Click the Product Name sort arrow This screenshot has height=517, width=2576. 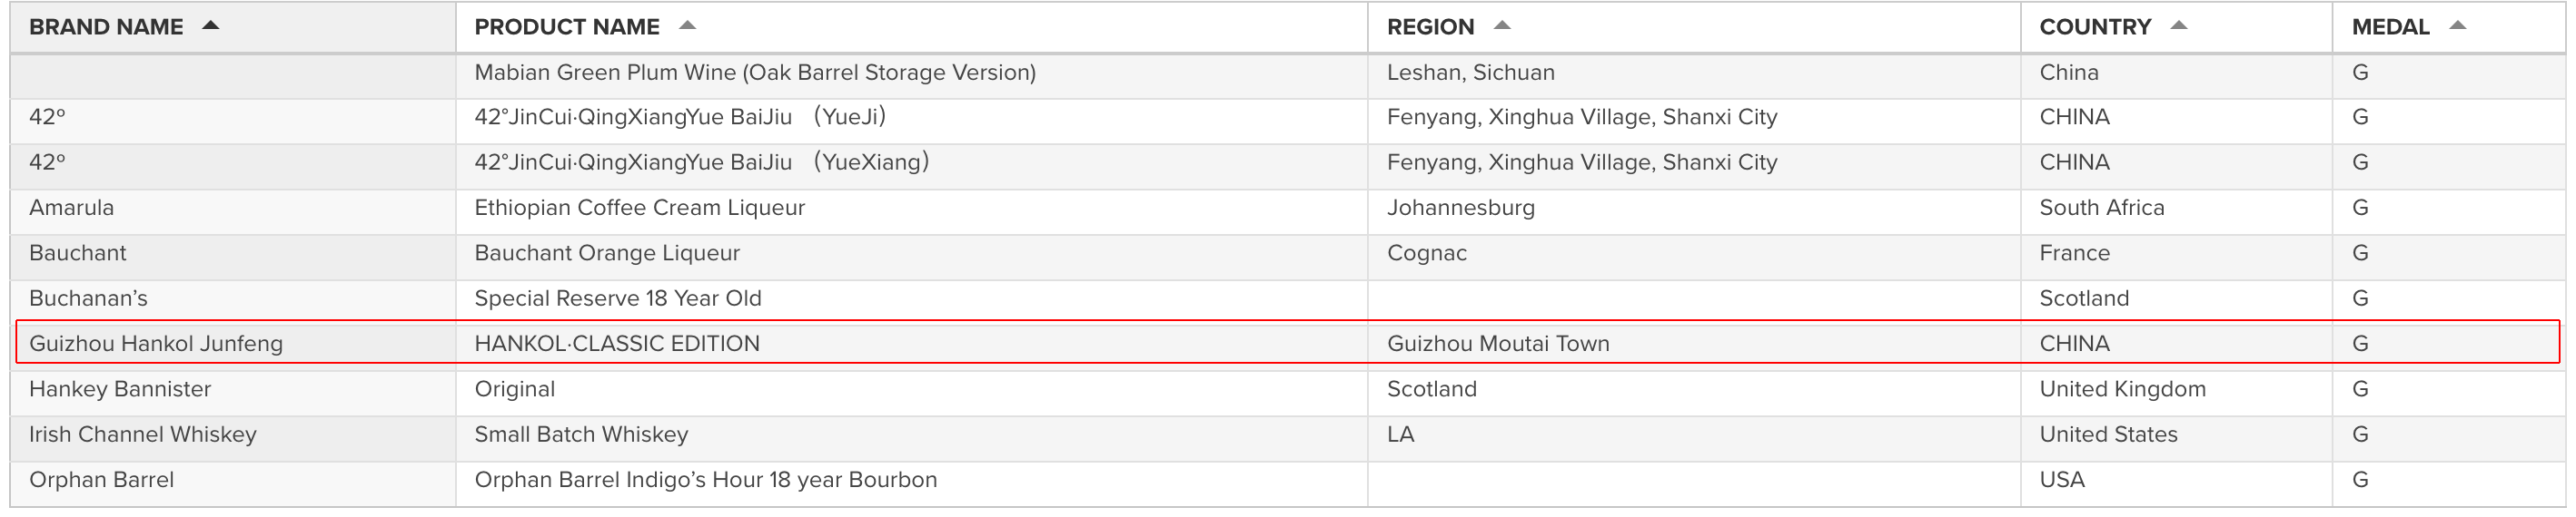687,26
